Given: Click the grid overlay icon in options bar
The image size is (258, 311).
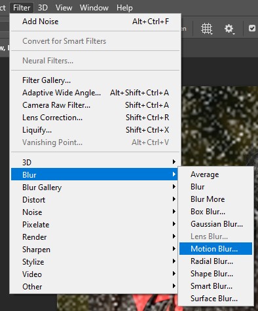Looking at the screenshot, I should [206, 29].
